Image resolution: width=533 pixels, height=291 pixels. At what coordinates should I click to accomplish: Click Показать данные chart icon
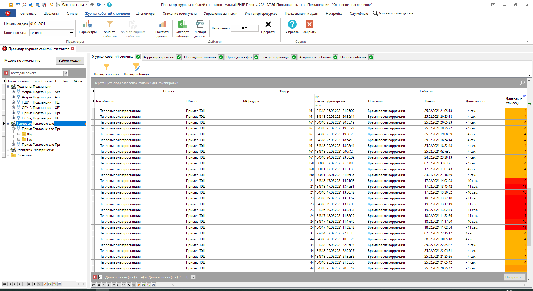click(162, 25)
